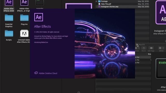
Task: Select the Essential Graphics folder
Action: point(9,18)
